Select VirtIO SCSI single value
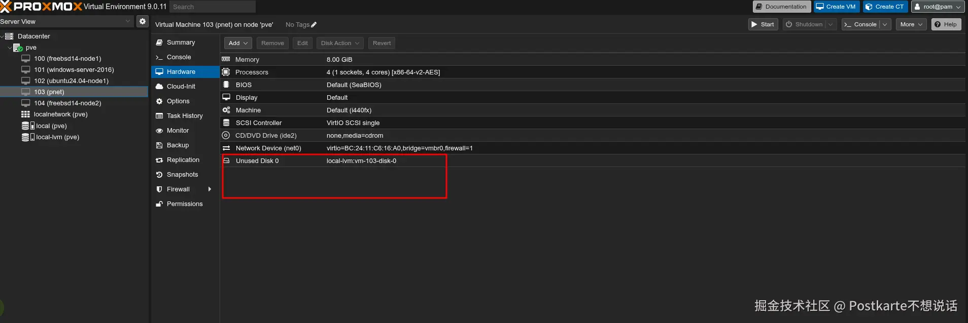 353,123
